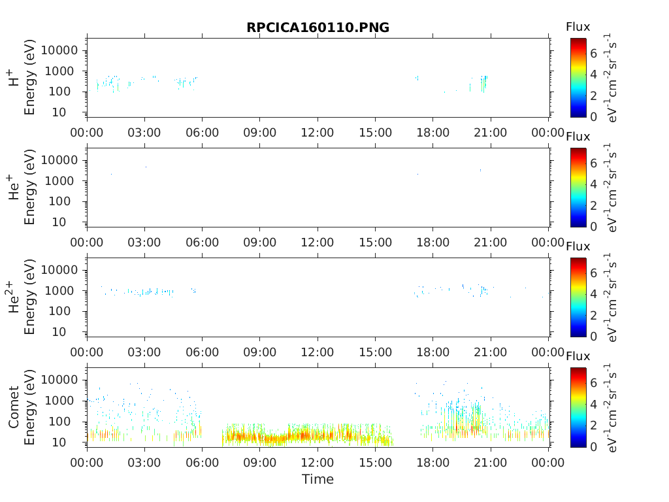
Task: Click the He+ panel flux colorbar
Action: [x=578, y=188]
